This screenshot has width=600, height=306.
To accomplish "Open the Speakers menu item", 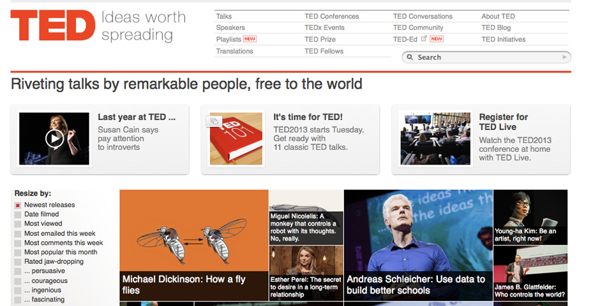I will coord(230,27).
